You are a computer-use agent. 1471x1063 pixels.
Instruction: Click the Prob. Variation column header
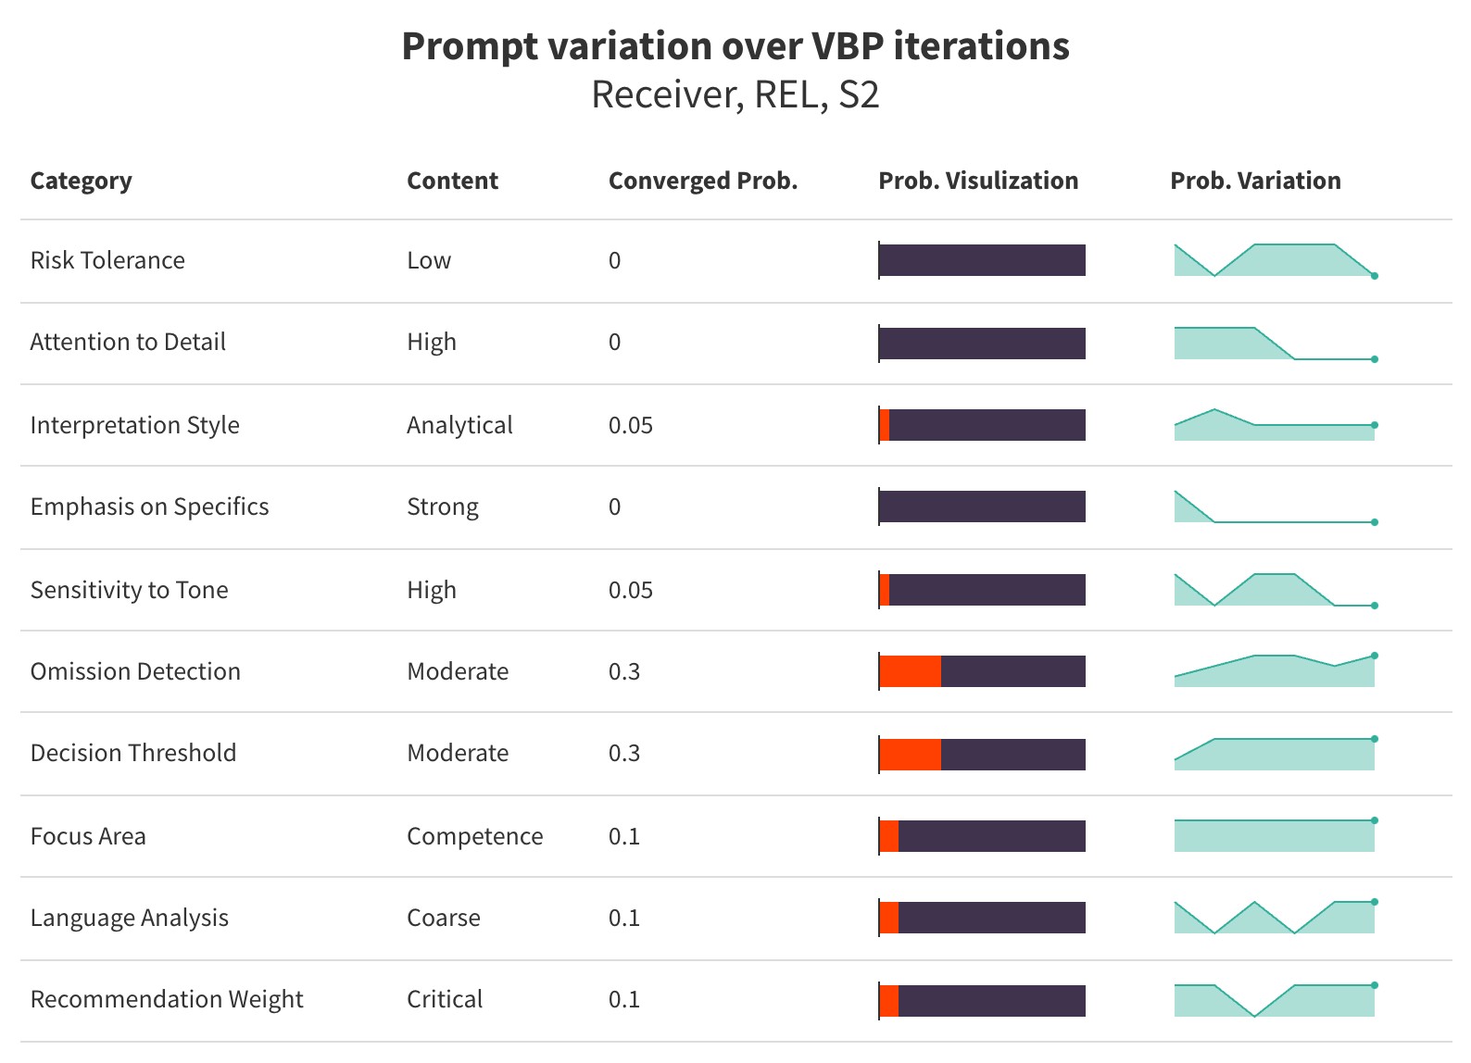[x=1255, y=181]
